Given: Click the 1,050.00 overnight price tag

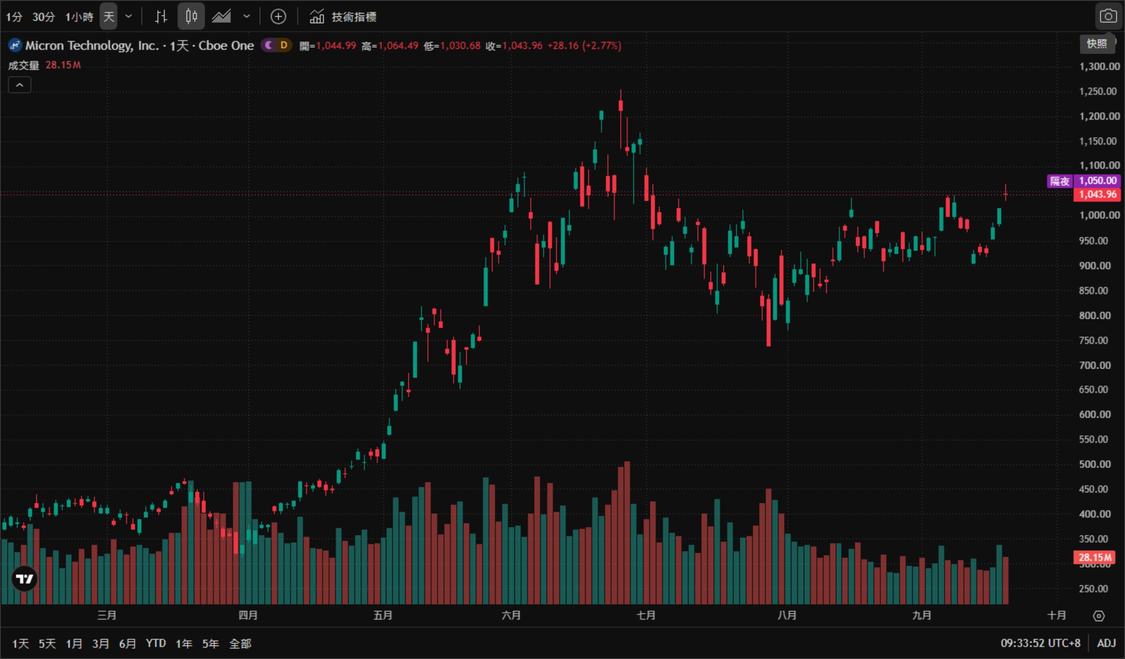Looking at the screenshot, I should [x=1097, y=181].
